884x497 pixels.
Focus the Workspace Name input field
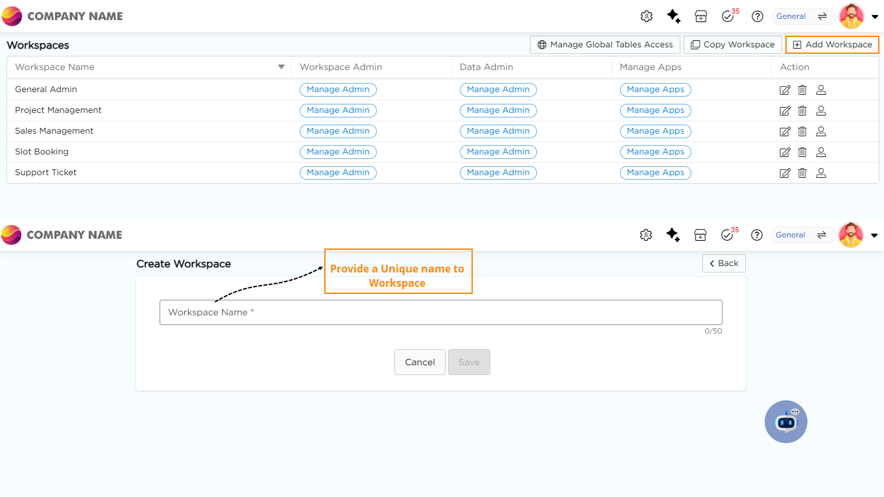440,312
